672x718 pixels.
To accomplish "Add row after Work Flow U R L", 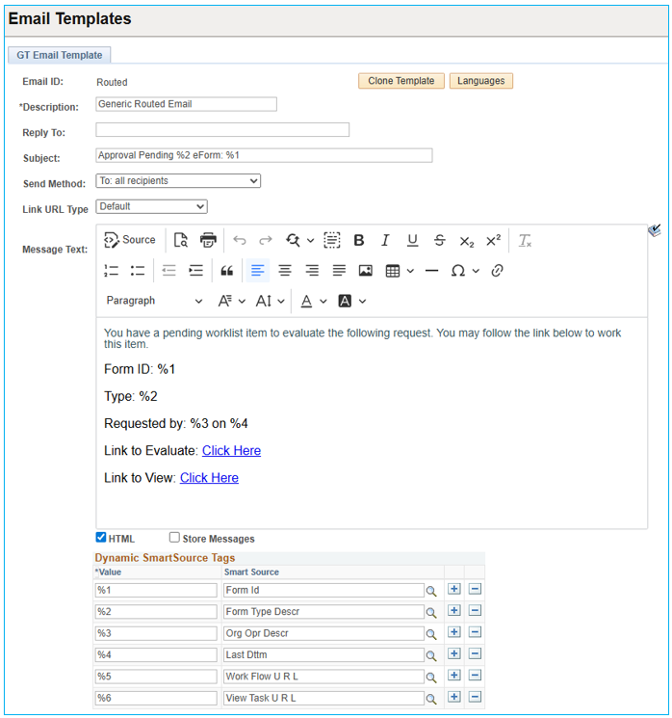I will tap(454, 675).
